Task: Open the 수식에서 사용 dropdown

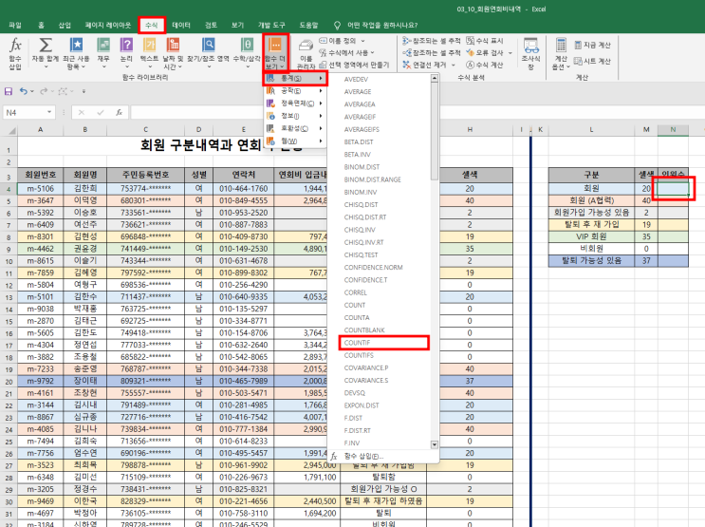Action: 346,52
